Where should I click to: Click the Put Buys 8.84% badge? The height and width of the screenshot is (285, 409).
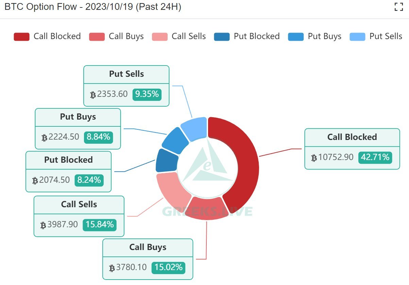pos(98,137)
